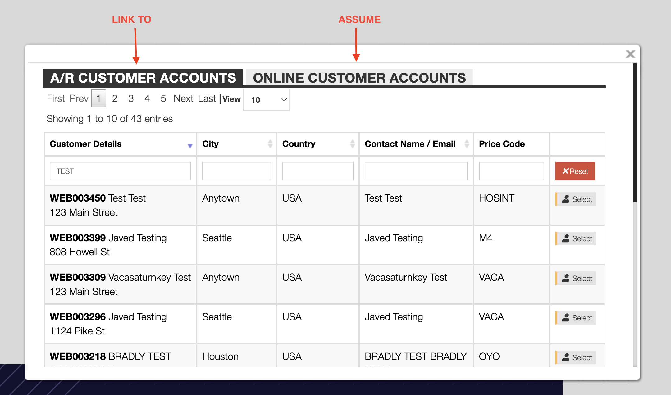Screen dimensions: 671x395
Task: Switch to Online Customer Accounts tab
Action: click(359, 78)
